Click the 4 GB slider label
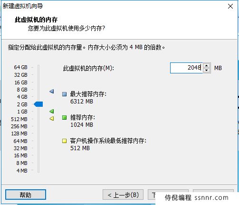The height and width of the screenshot is (205, 239). click(22, 97)
